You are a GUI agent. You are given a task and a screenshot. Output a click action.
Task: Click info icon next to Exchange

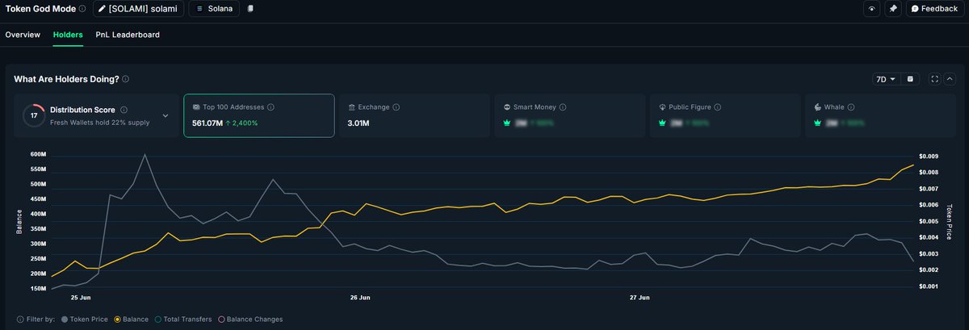396,107
